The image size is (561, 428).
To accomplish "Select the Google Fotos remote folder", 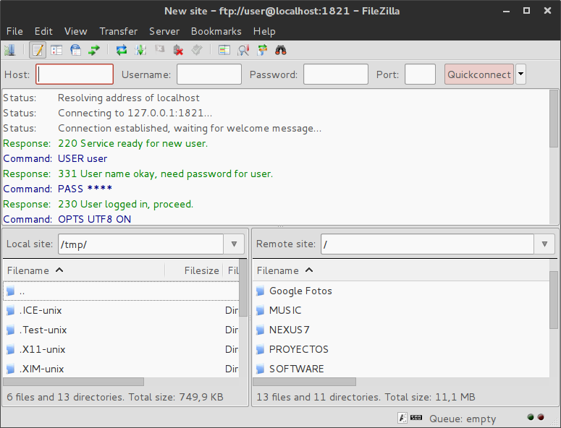I will click(401, 291).
